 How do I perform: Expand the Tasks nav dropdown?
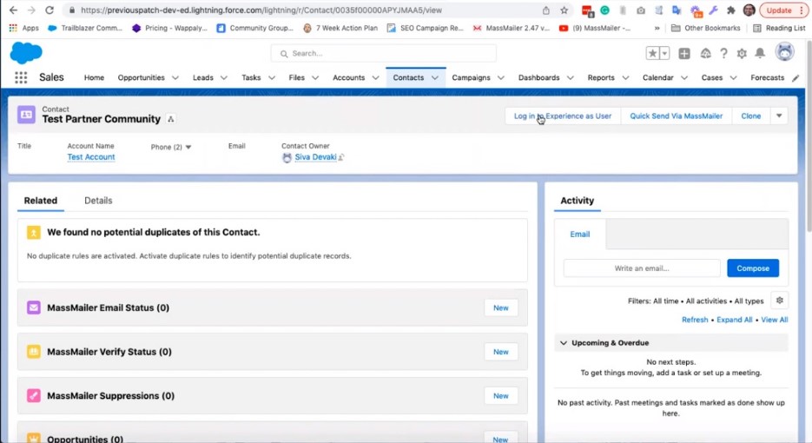click(271, 77)
